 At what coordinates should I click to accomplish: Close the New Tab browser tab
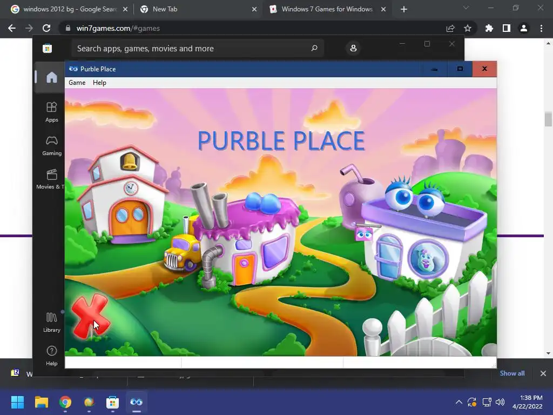pyautogui.click(x=254, y=9)
